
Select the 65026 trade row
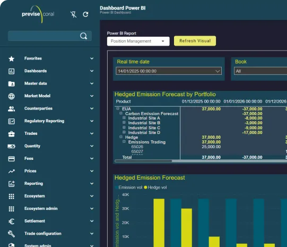tap(137, 147)
